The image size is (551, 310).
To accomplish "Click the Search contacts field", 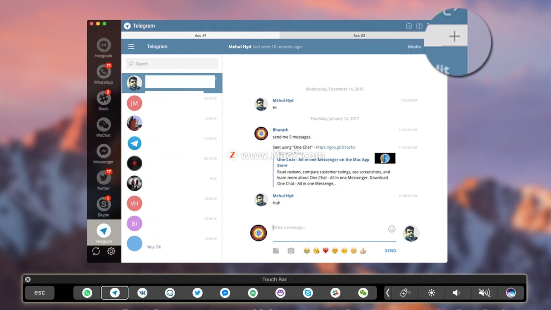I will click(x=172, y=64).
